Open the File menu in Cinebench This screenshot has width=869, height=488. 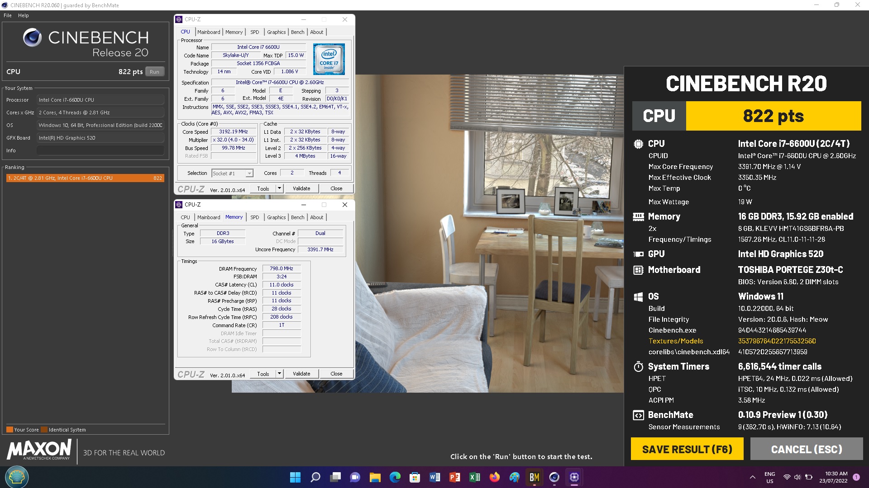click(8, 15)
